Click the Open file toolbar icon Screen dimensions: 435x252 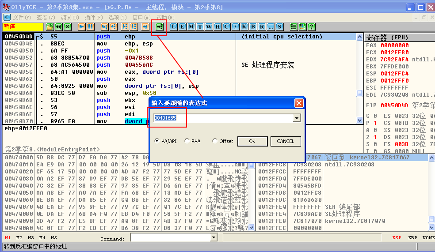[50, 27]
